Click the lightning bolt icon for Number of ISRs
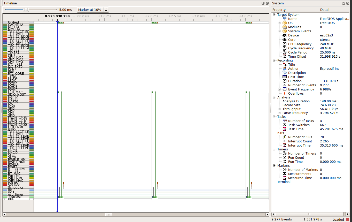Image resolution: width=352 pixels, height=222 pixels. [284, 137]
